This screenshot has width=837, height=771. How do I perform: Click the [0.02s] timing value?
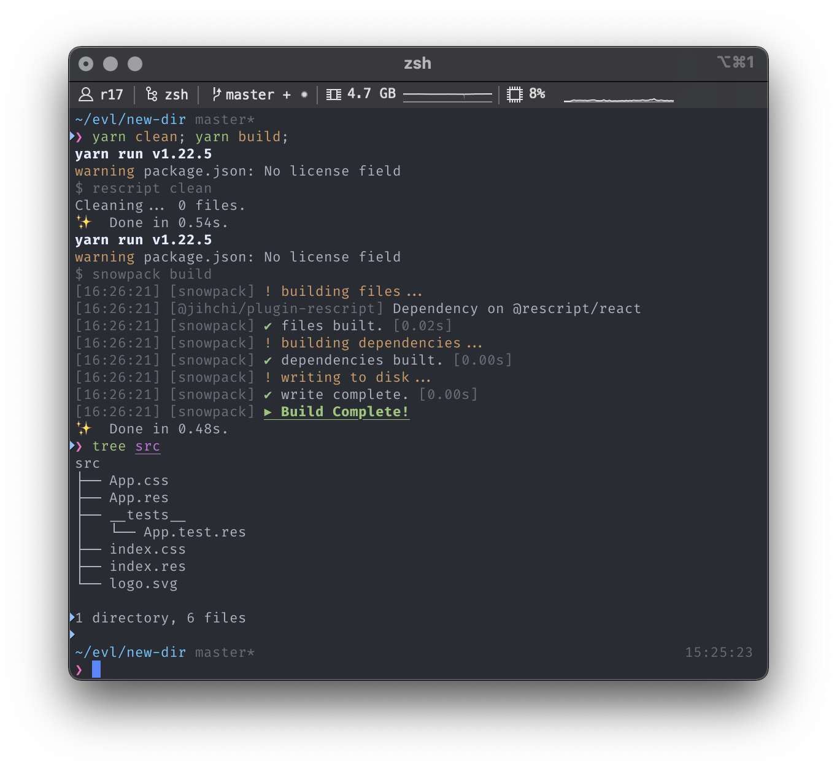point(423,325)
